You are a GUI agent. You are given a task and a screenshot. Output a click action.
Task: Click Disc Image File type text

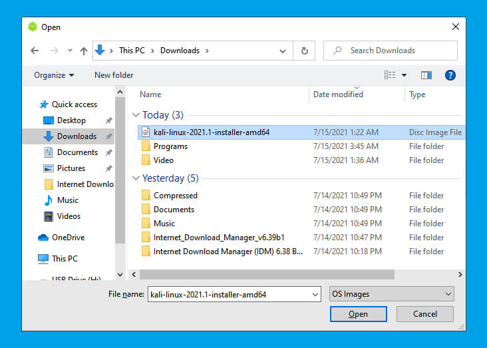[435, 132]
